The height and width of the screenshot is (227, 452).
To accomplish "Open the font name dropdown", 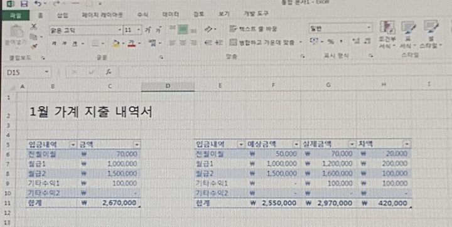I will point(120,30).
